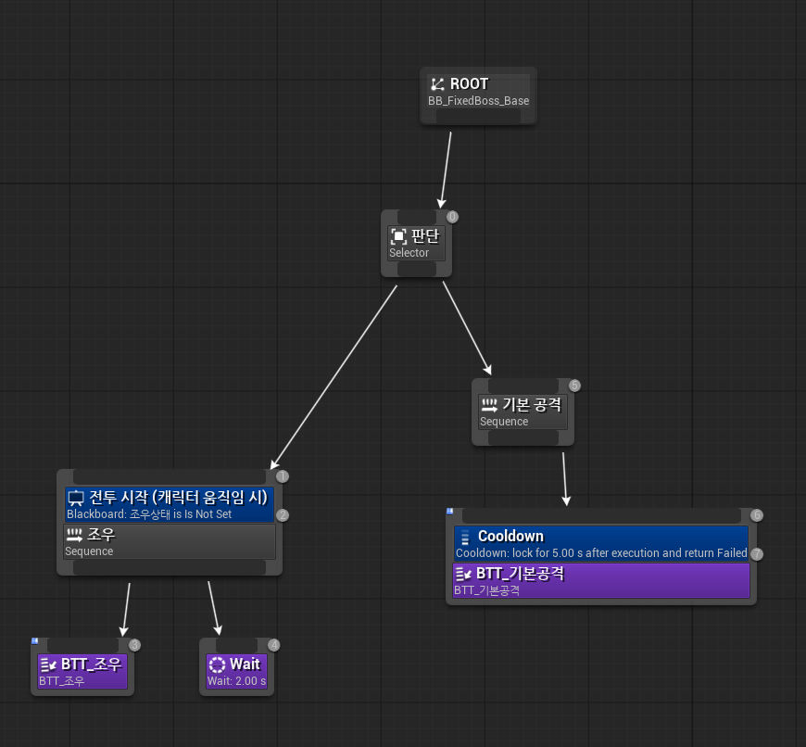Click execution index badge 1 on 전투 시작

pos(283,476)
